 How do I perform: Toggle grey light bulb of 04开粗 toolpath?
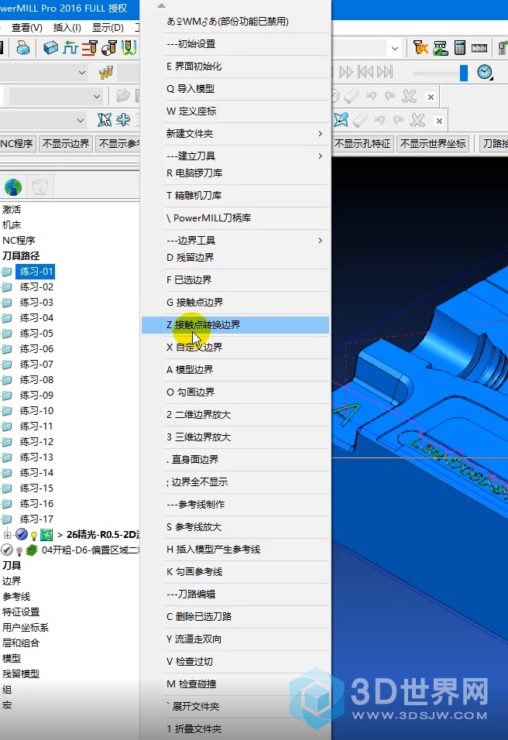pyautogui.click(x=19, y=551)
